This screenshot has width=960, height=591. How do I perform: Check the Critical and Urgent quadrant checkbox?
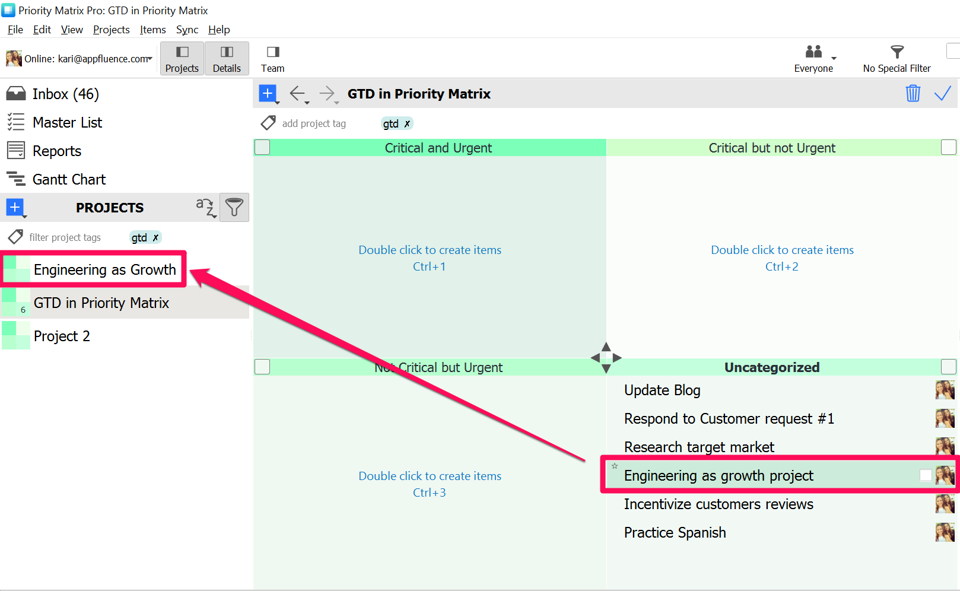tap(262, 147)
